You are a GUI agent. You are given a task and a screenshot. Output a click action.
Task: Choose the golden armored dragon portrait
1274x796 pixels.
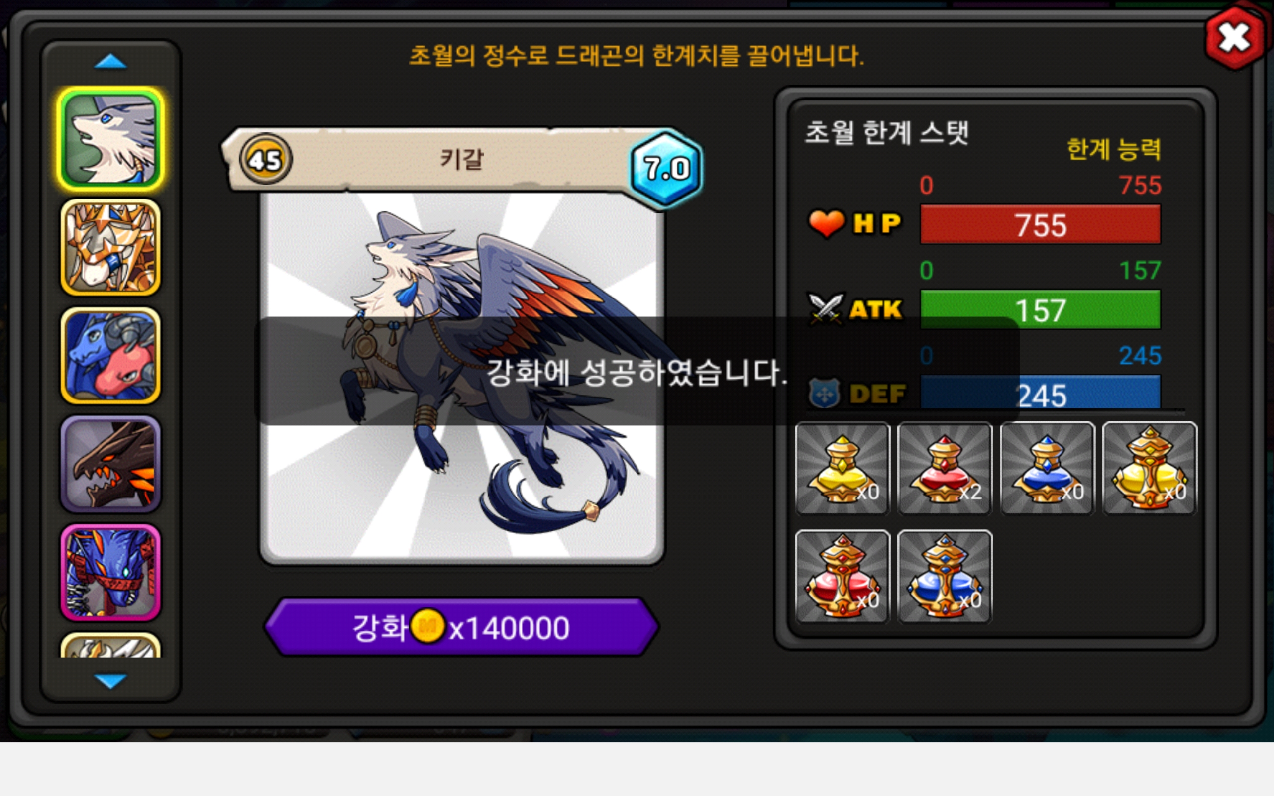coord(110,247)
